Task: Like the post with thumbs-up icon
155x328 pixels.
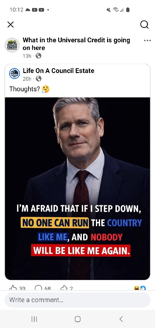Action: (x=13, y=288)
